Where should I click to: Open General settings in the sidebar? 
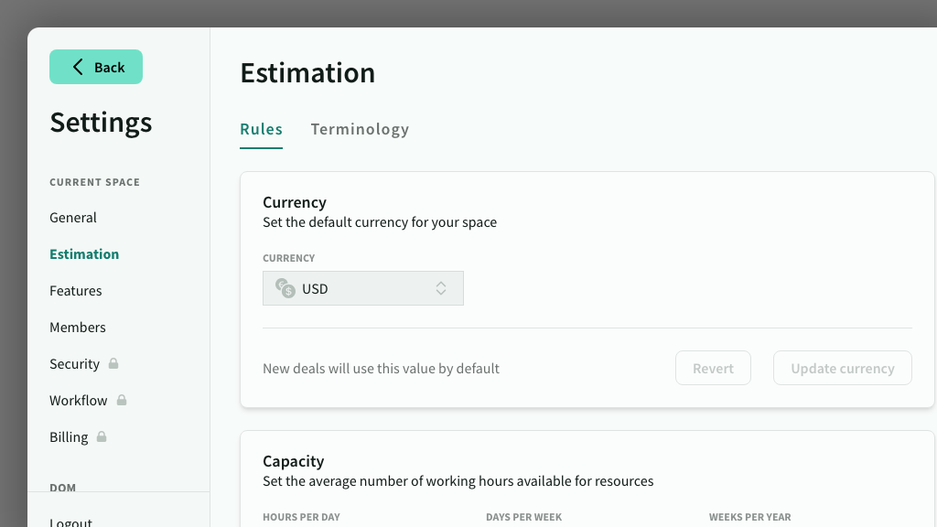click(x=74, y=218)
